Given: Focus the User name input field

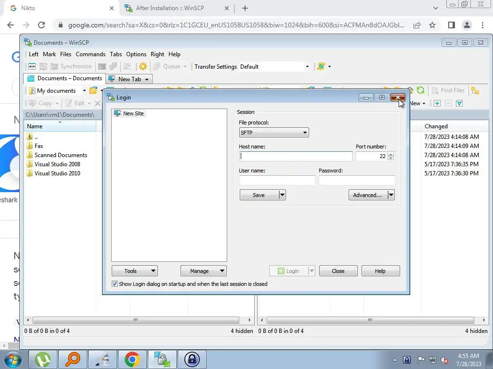Looking at the screenshot, I should pyautogui.click(x=277, y=180).
